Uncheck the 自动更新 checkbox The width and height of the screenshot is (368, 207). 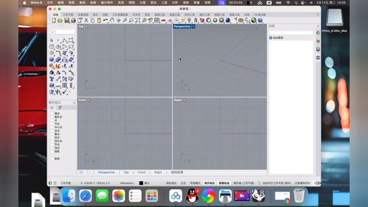pyautogui.click(x=271, y=38)
